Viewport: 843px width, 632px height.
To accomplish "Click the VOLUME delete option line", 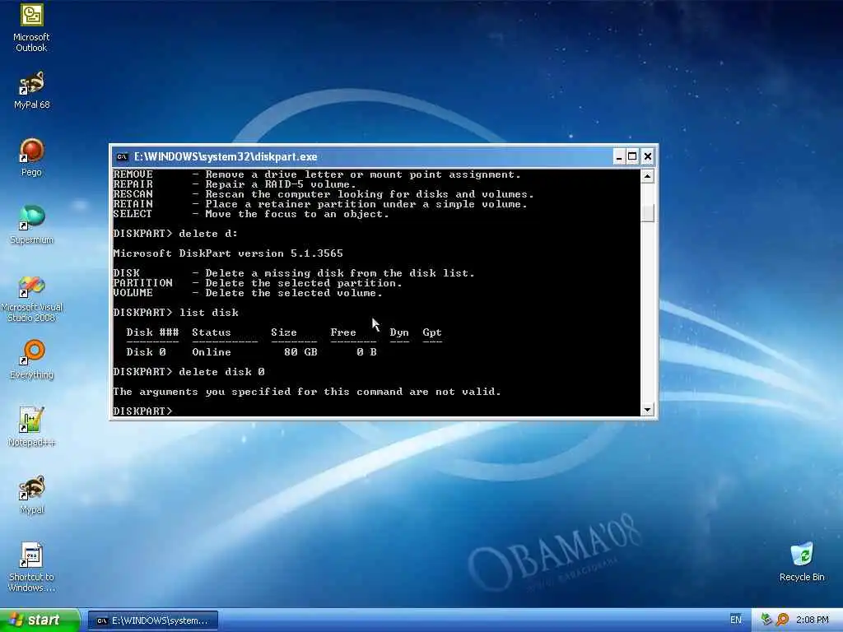I will (248, 293).
